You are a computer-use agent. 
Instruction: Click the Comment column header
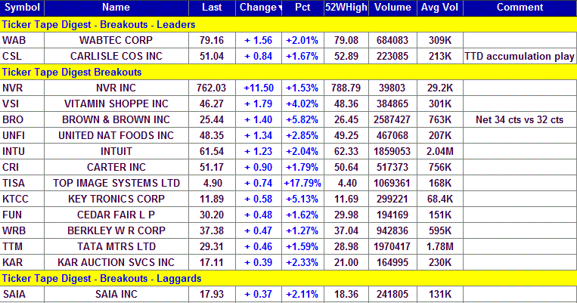coord(520,8)
